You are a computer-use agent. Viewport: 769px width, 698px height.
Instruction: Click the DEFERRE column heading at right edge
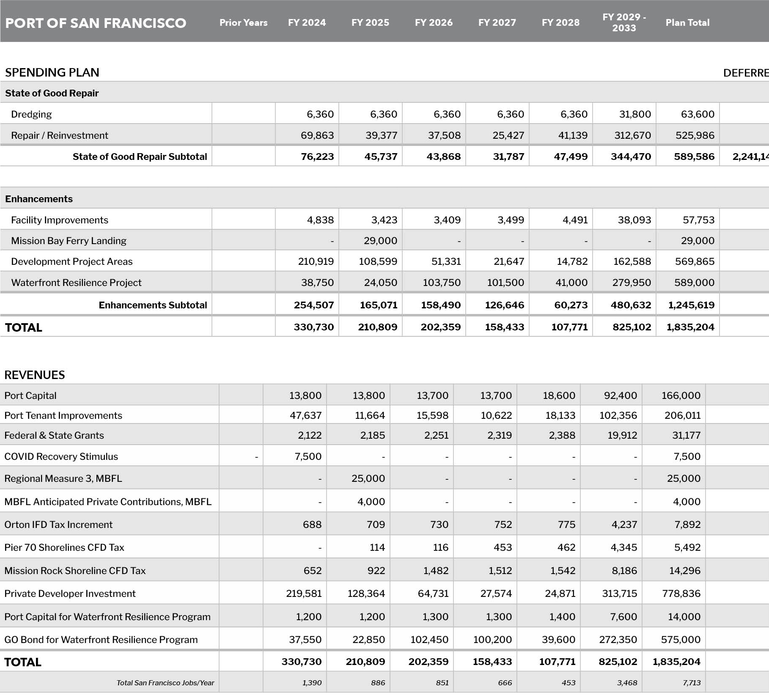tap(746, 73)
